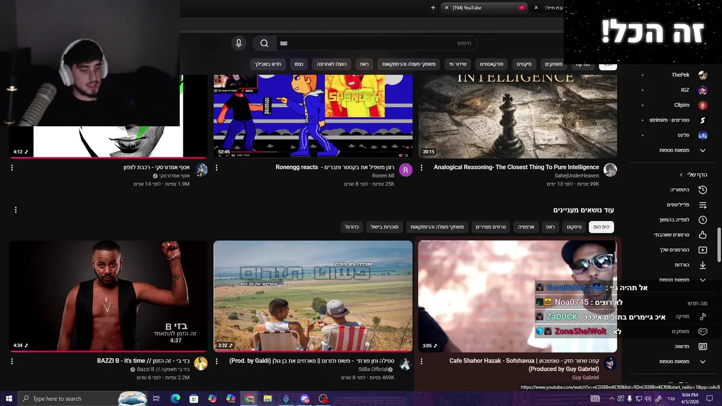Select the מיקסים filter chip
The width and height of the screenshot is (722, 406).
pos(525,64)
